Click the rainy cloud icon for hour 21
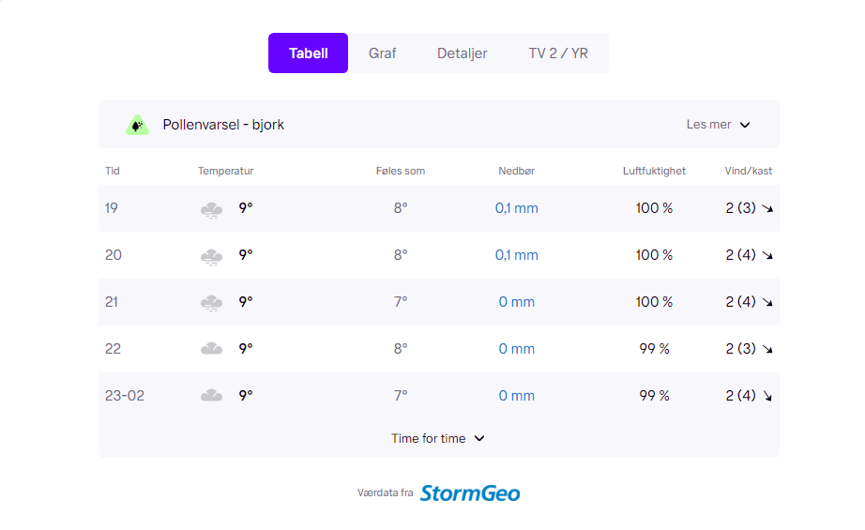Viewport: 865px width, 530px height. point(211,304)
